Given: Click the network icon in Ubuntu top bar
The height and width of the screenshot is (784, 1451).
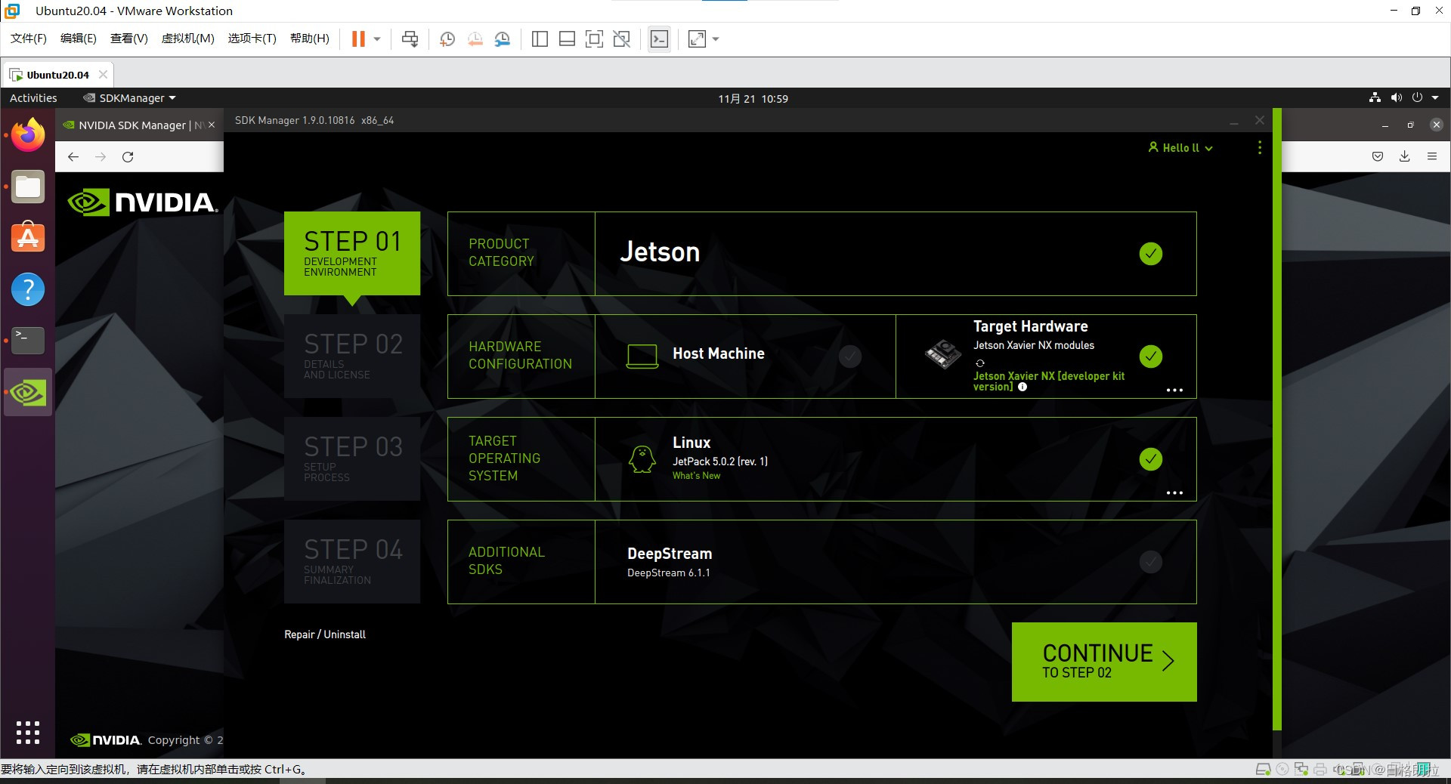Looking at the screenshot, I should [x=1375, y=97].
